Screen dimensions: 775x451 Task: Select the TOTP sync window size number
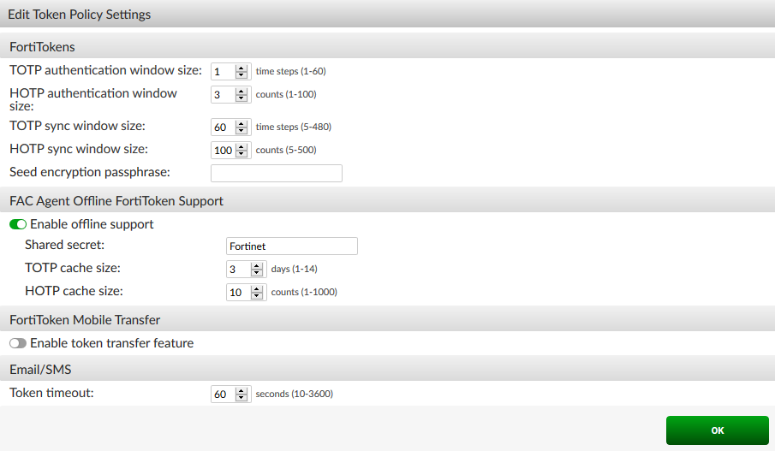pyautogui.click(x=223, y=127)
